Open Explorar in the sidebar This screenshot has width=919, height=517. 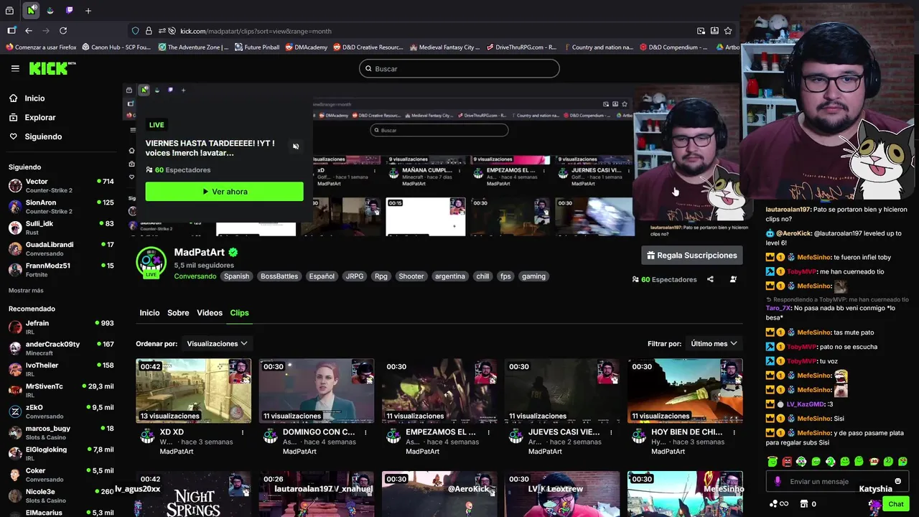coord(39,118)
